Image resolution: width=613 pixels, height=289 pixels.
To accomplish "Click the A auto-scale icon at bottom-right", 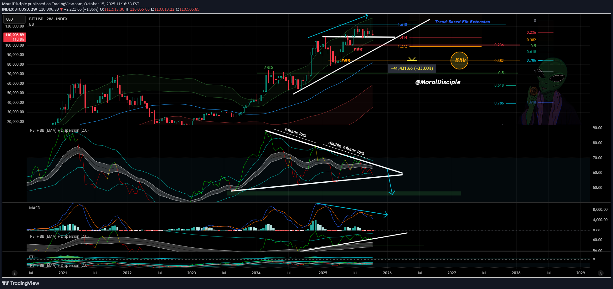I will click(600, 273).
